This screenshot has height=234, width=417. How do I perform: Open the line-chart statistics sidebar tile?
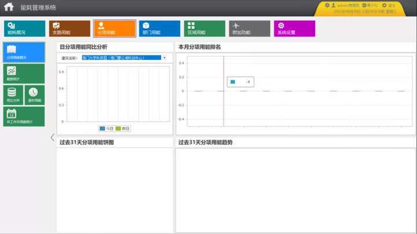pyautogui.click(x=24, y=73)
